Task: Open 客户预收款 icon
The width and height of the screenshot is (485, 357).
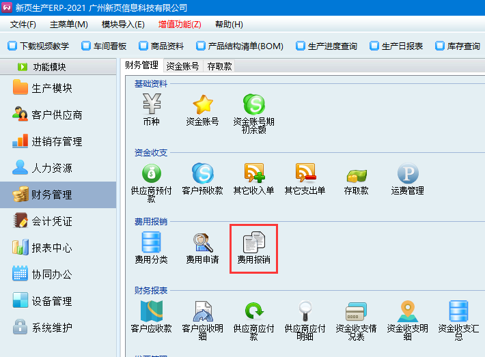Action: coord(203,174)
